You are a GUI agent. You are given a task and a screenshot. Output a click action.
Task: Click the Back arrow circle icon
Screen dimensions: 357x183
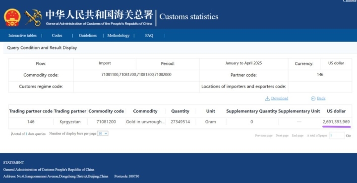point(313,98)
